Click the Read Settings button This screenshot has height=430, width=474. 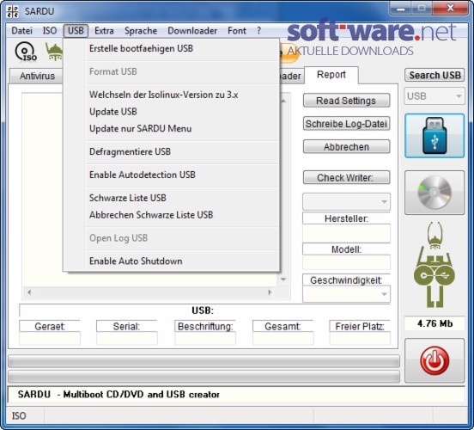click(346, 101)
